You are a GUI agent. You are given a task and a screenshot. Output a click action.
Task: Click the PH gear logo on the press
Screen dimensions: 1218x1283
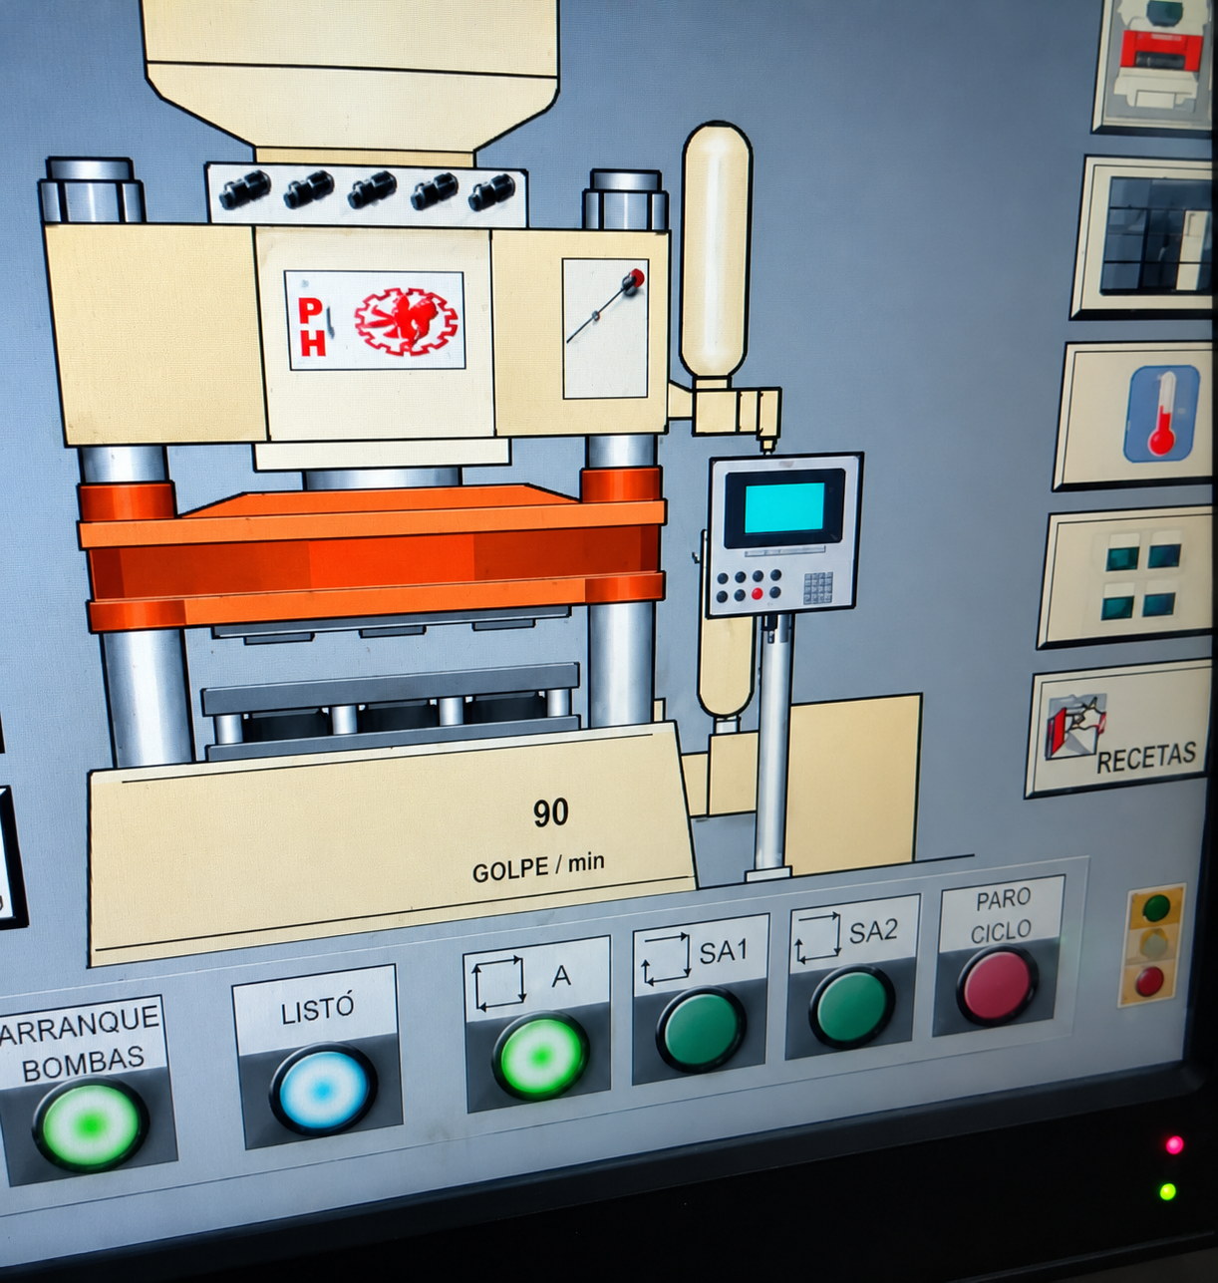375,321
